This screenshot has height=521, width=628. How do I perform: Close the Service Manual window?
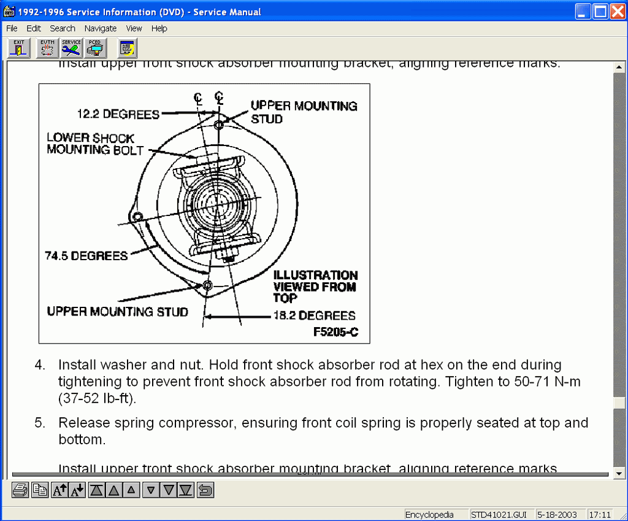click(618, 11)
